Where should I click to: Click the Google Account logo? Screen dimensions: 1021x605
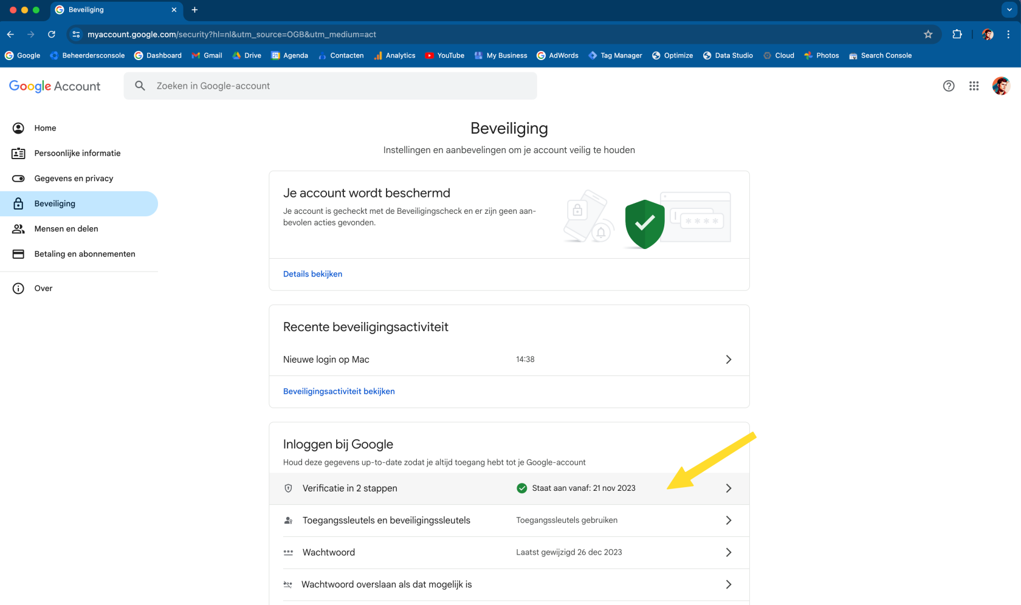pos(55,86)
